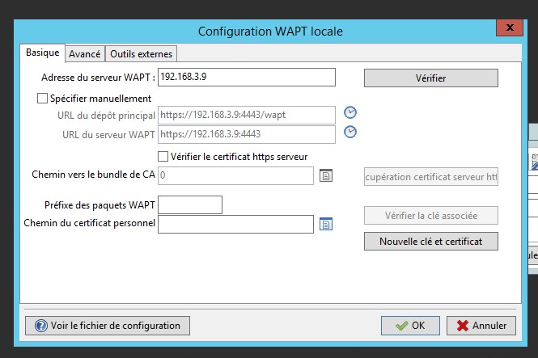Toggle the Spécifier manuellement checkbox
The image size is (538, 358).
(x=42, y=99)
